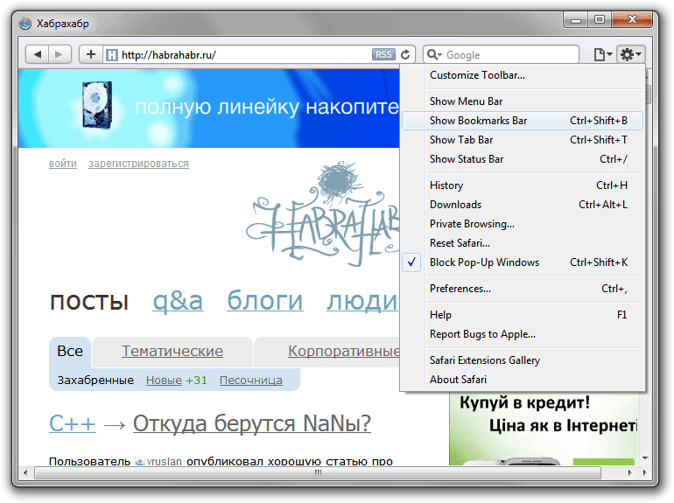Maximize the Safari window
The width and height of the screenshot is (674, 503).
pos(600,20)
